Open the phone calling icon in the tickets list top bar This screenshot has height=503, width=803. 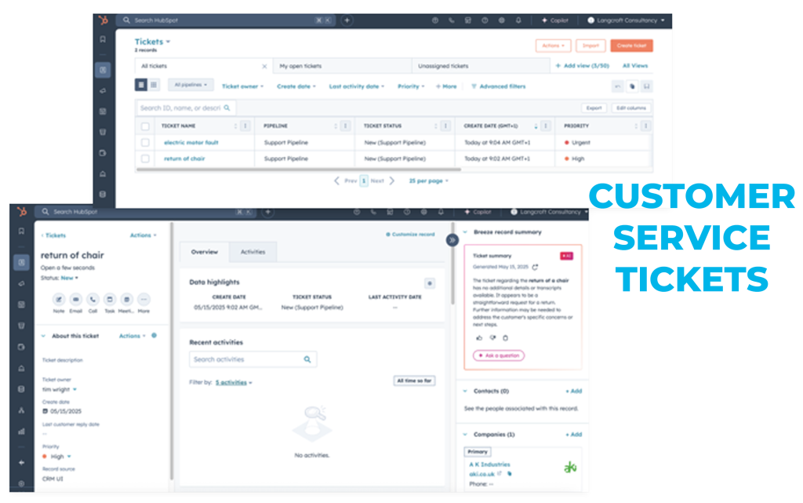point(451,20)
